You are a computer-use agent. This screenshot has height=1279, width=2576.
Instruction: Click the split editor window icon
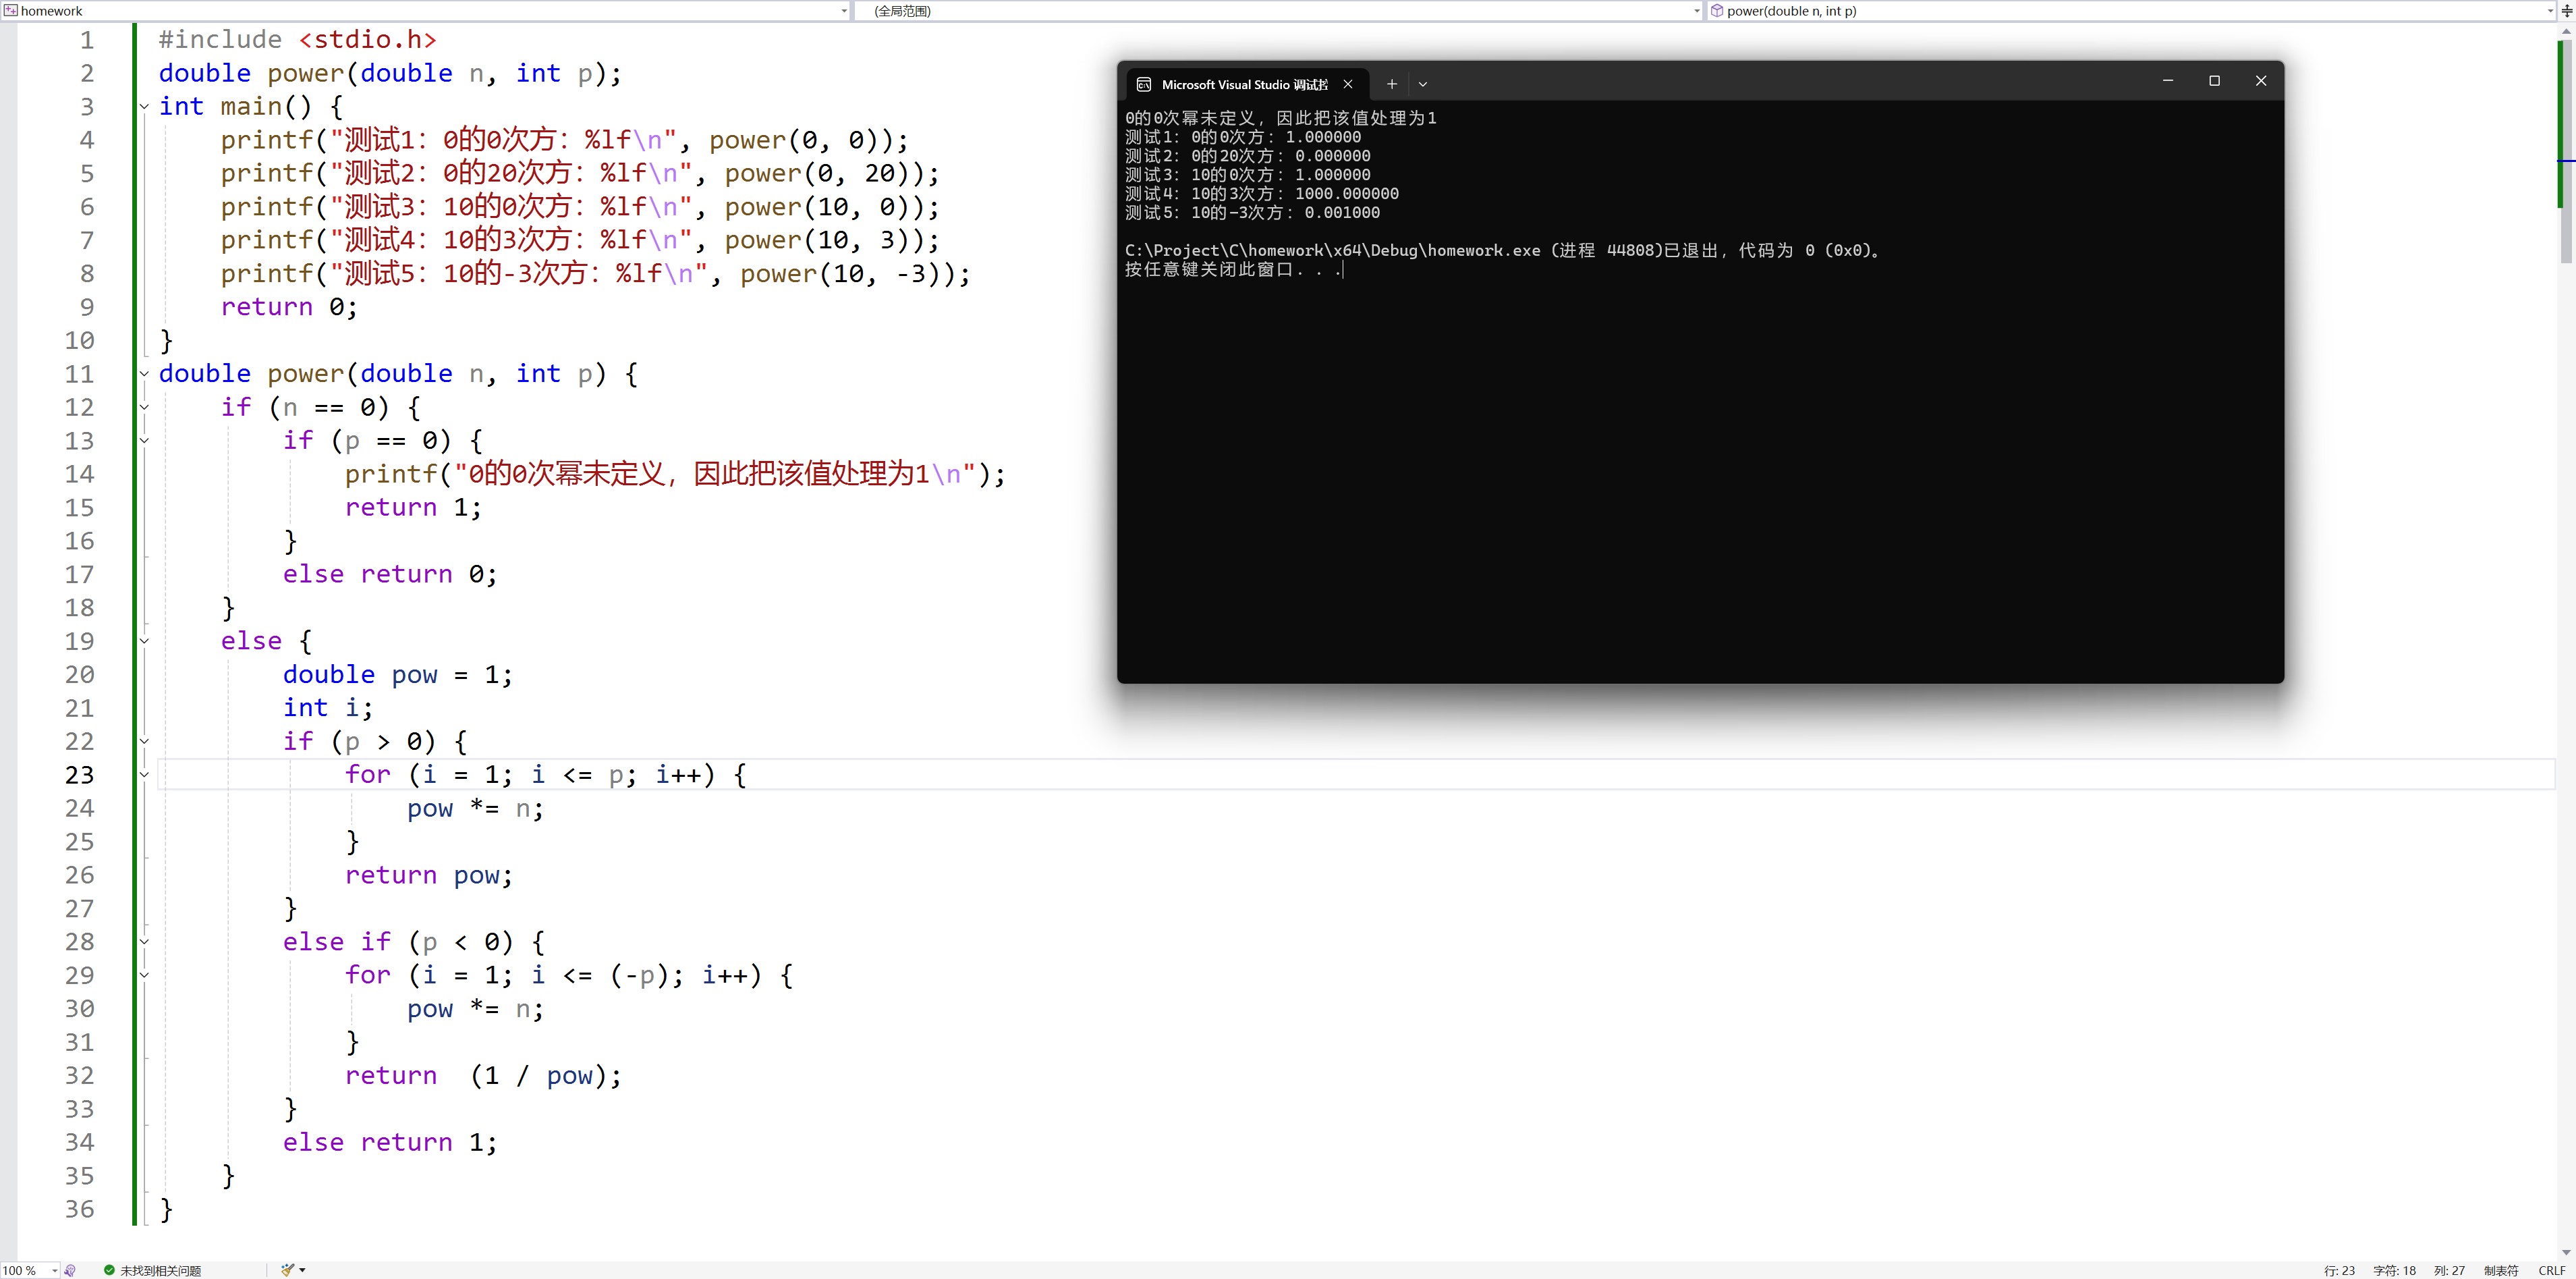pos(2566,11)
